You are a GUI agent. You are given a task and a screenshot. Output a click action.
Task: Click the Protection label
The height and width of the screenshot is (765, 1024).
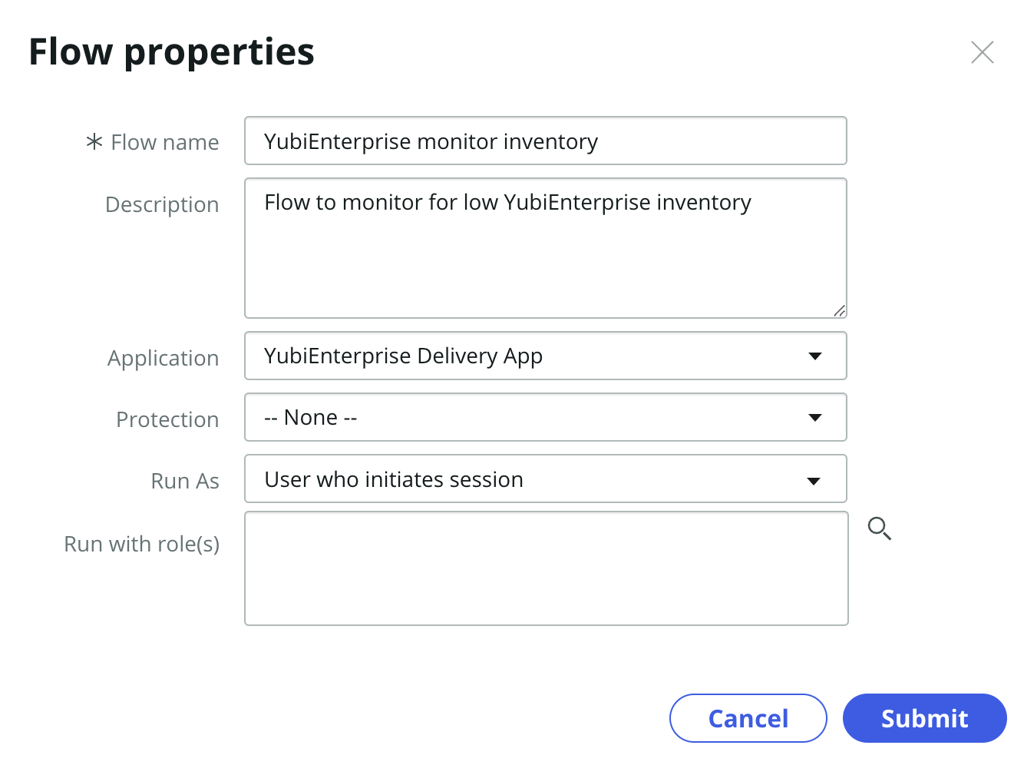coord(167,419)
